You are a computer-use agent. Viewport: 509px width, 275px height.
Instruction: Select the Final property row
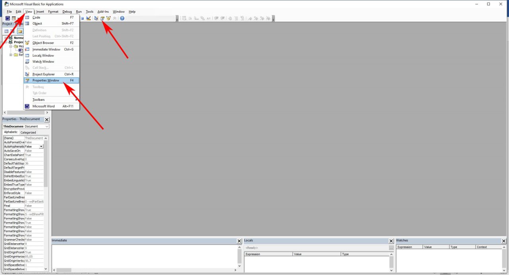[23, 206]
